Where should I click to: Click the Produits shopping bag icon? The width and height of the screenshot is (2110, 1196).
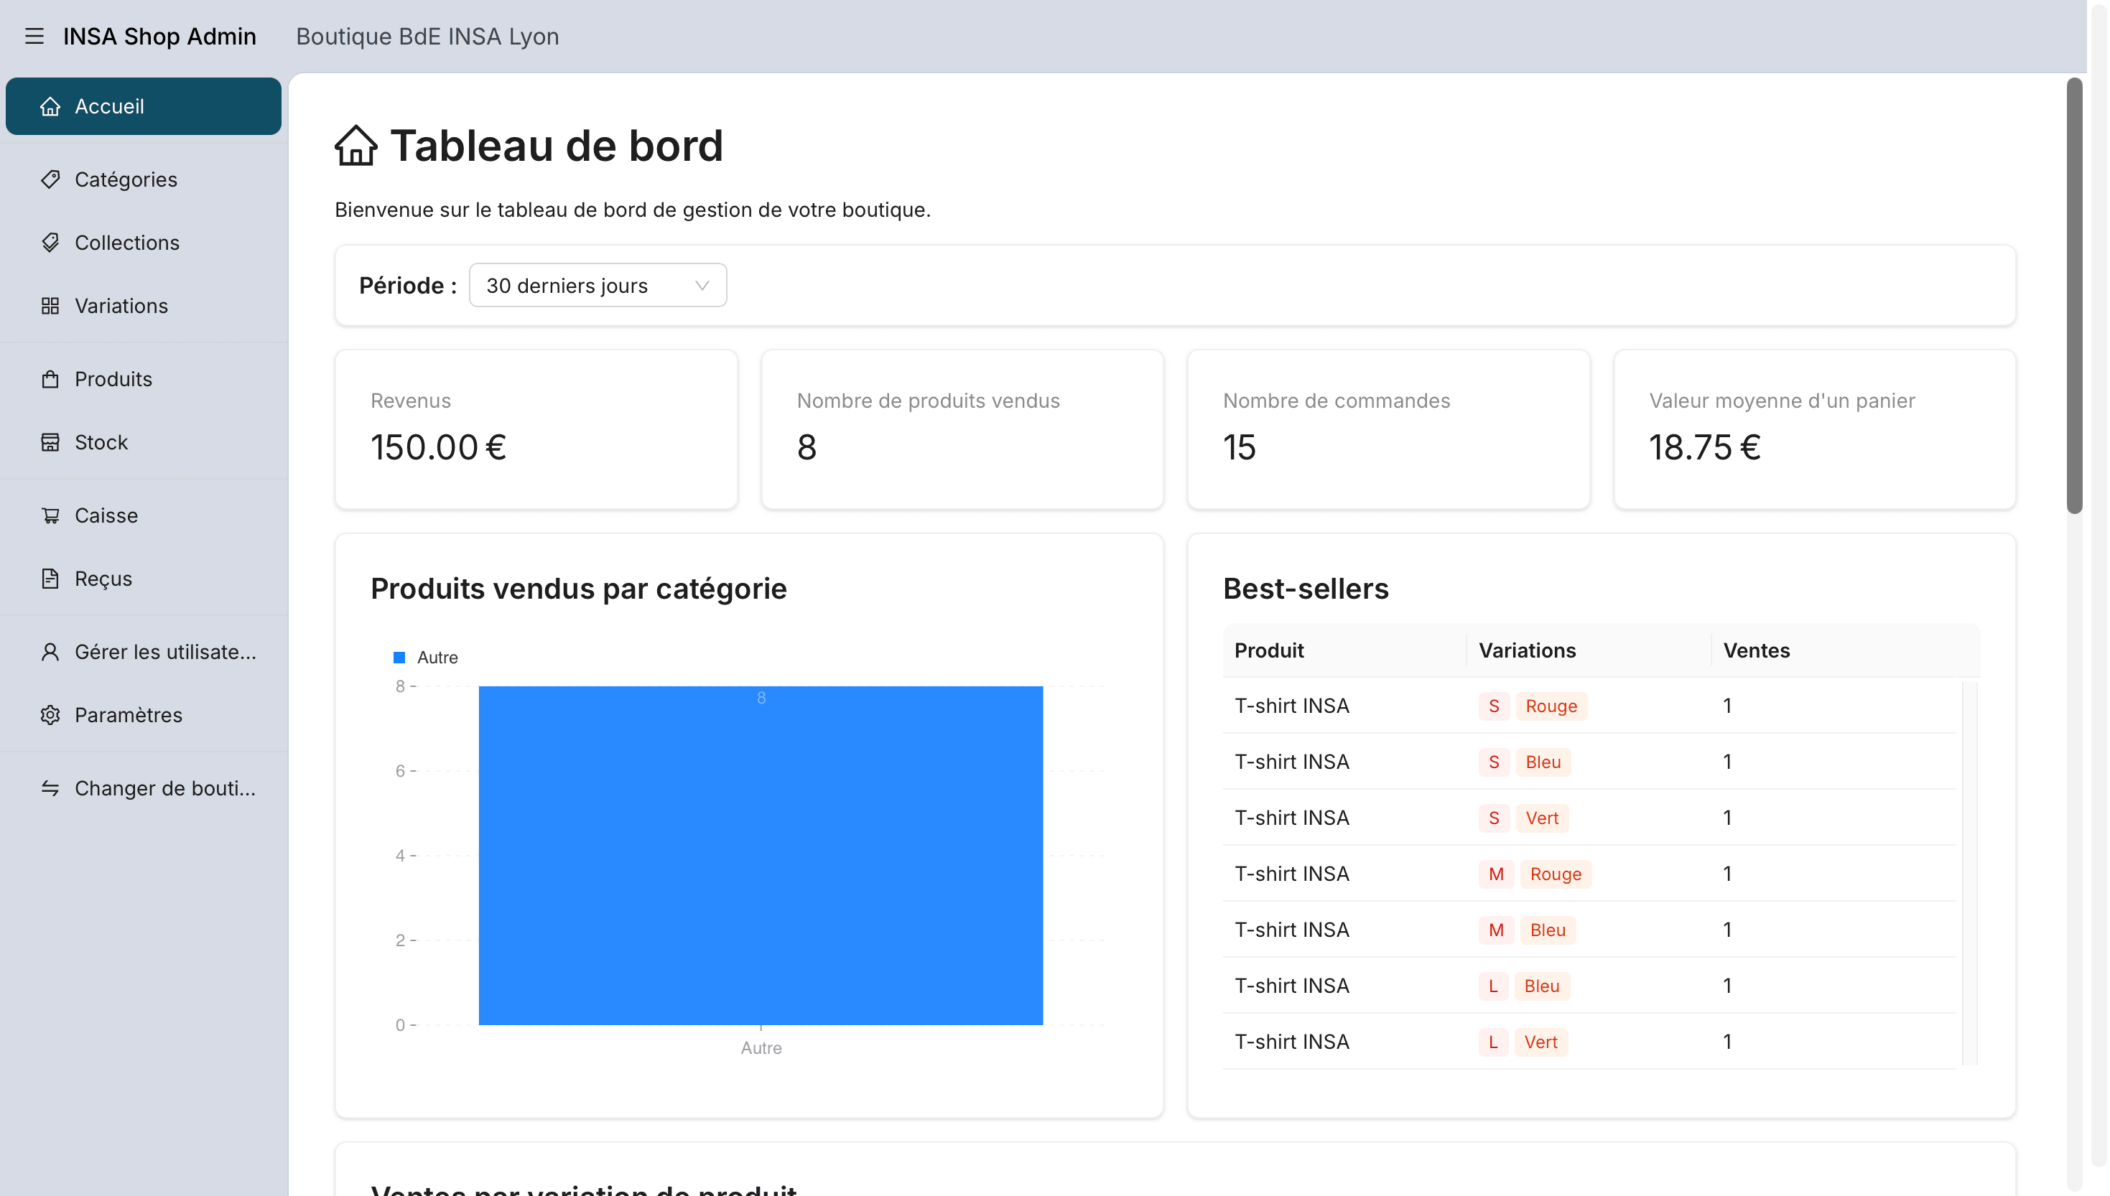[50, 378]
